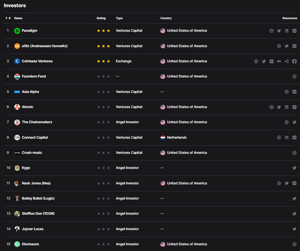
Task: Open The Chainsmokers' website globe icon
Action: [x=287, y=122]
